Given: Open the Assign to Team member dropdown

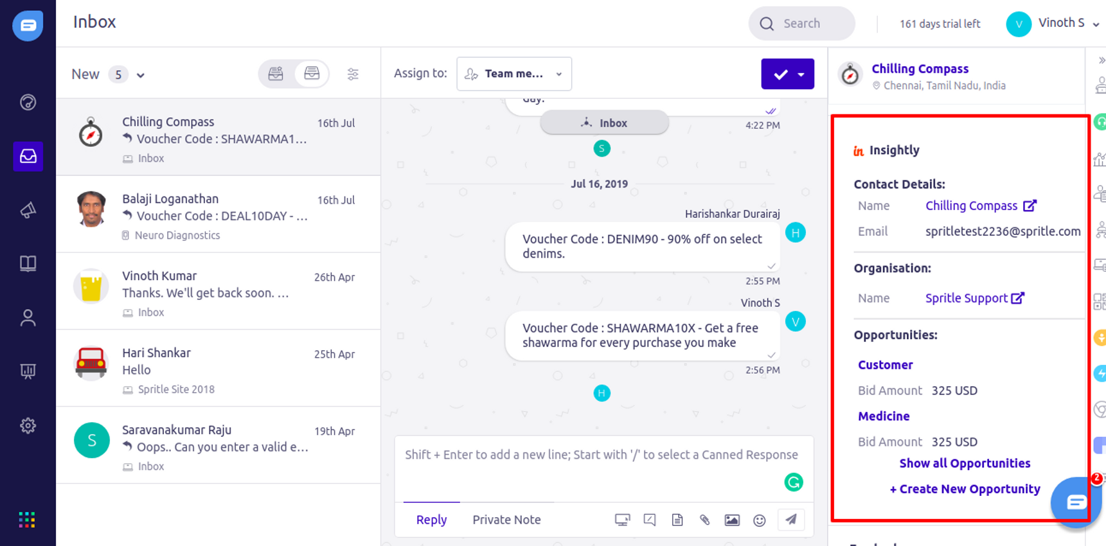Looking at the screenshot, I should 514,74.
